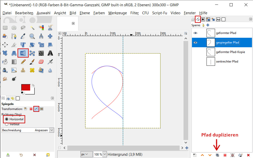Screen dimensions: 253x158
Task: Pick the Zoom magnifier tool
Action: (x=32, y=36)
